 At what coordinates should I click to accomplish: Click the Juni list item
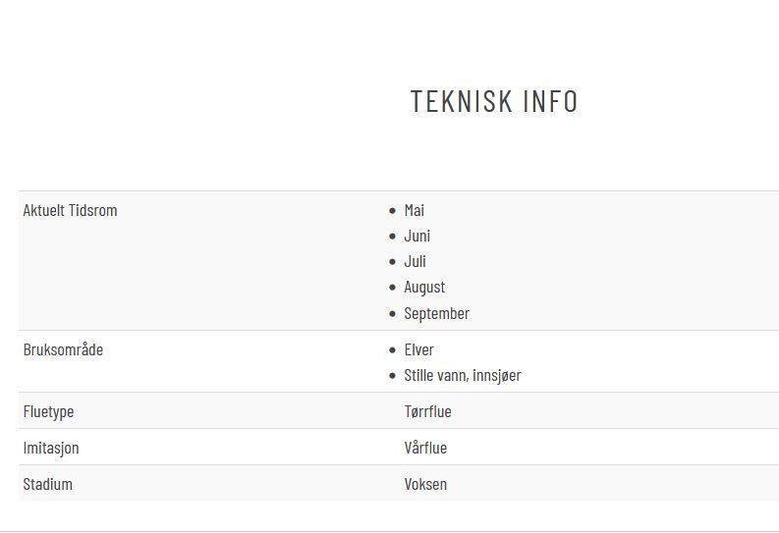[417, 237]
